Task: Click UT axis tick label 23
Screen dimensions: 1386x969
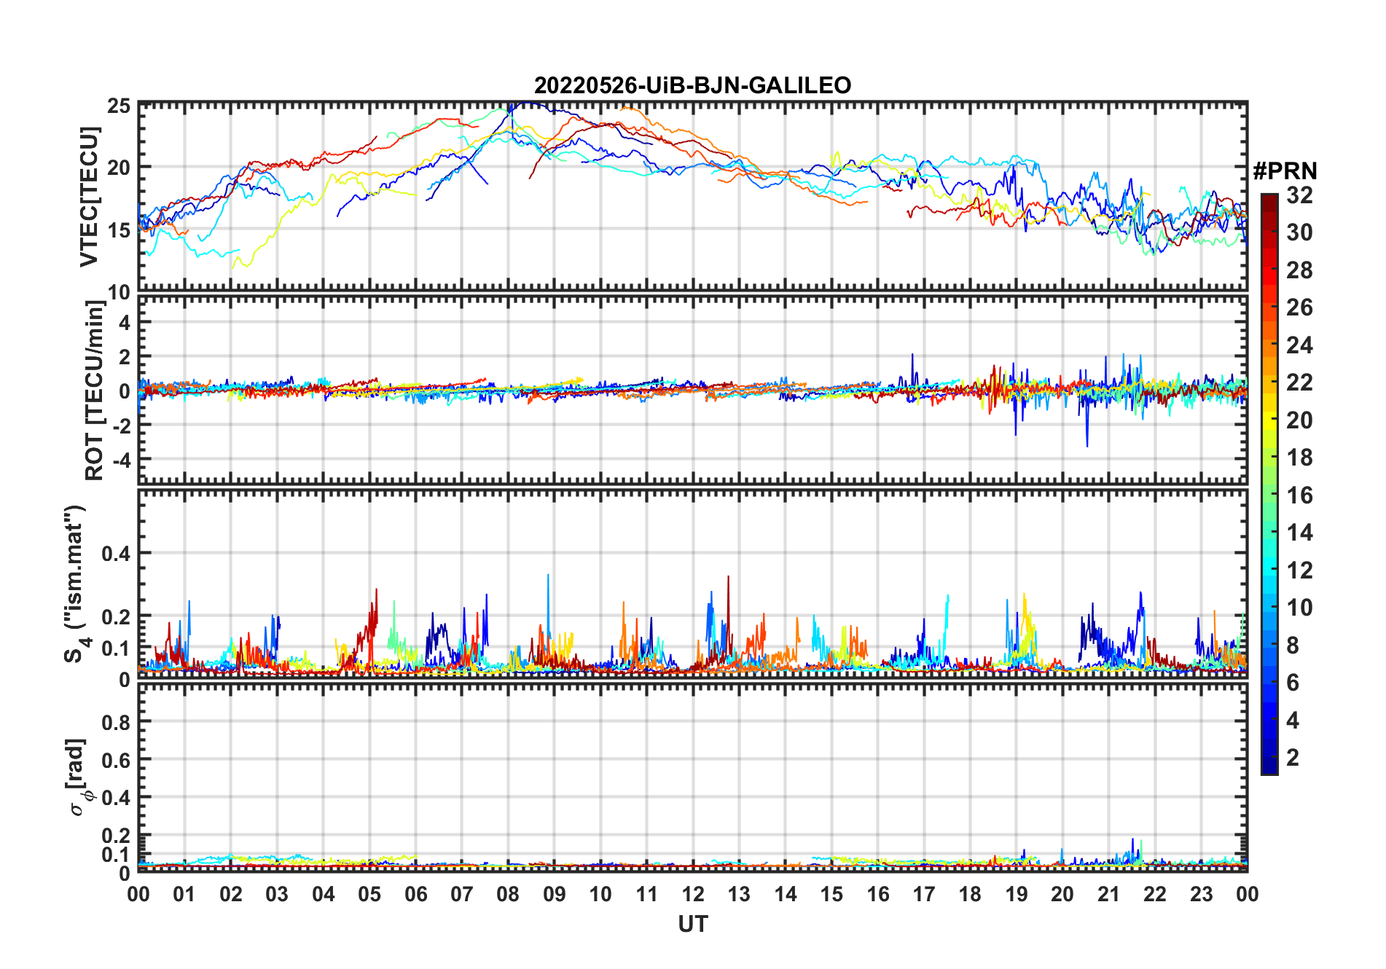Action: point(1201,895)
